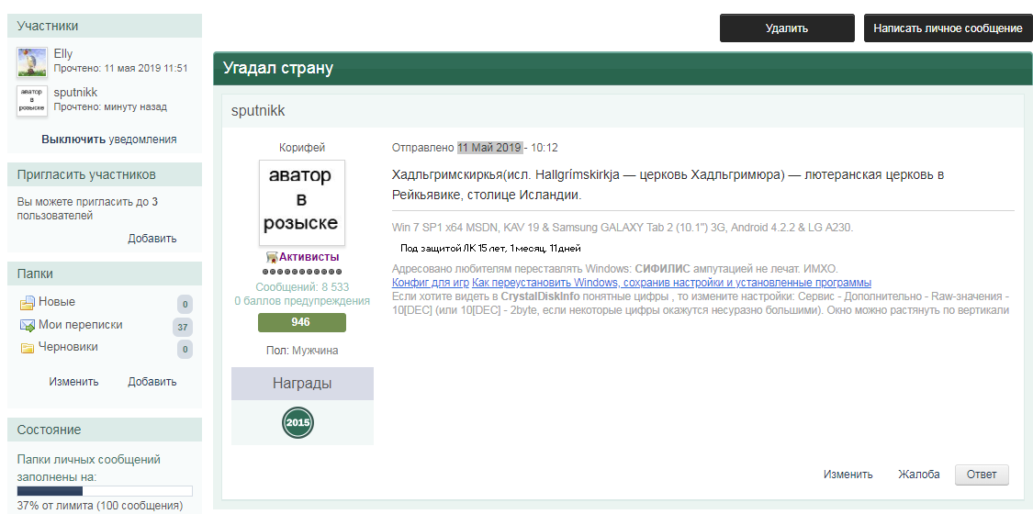The height and width of the screenshot is (514, 1033).
Task: Click the Ответ button
Action: (x=982, y=475)
